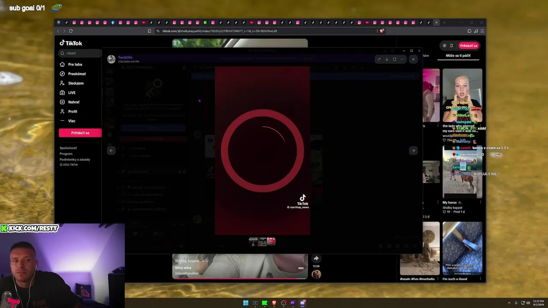The height and width of the screenshot is (308, 548).
Task: Forward the image using the share arrow
Action: coord(379,59)
